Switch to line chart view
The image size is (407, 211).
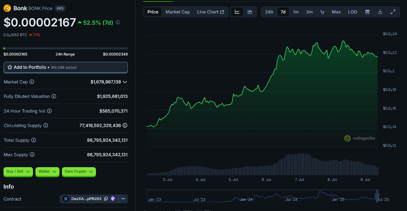[237, 12]
